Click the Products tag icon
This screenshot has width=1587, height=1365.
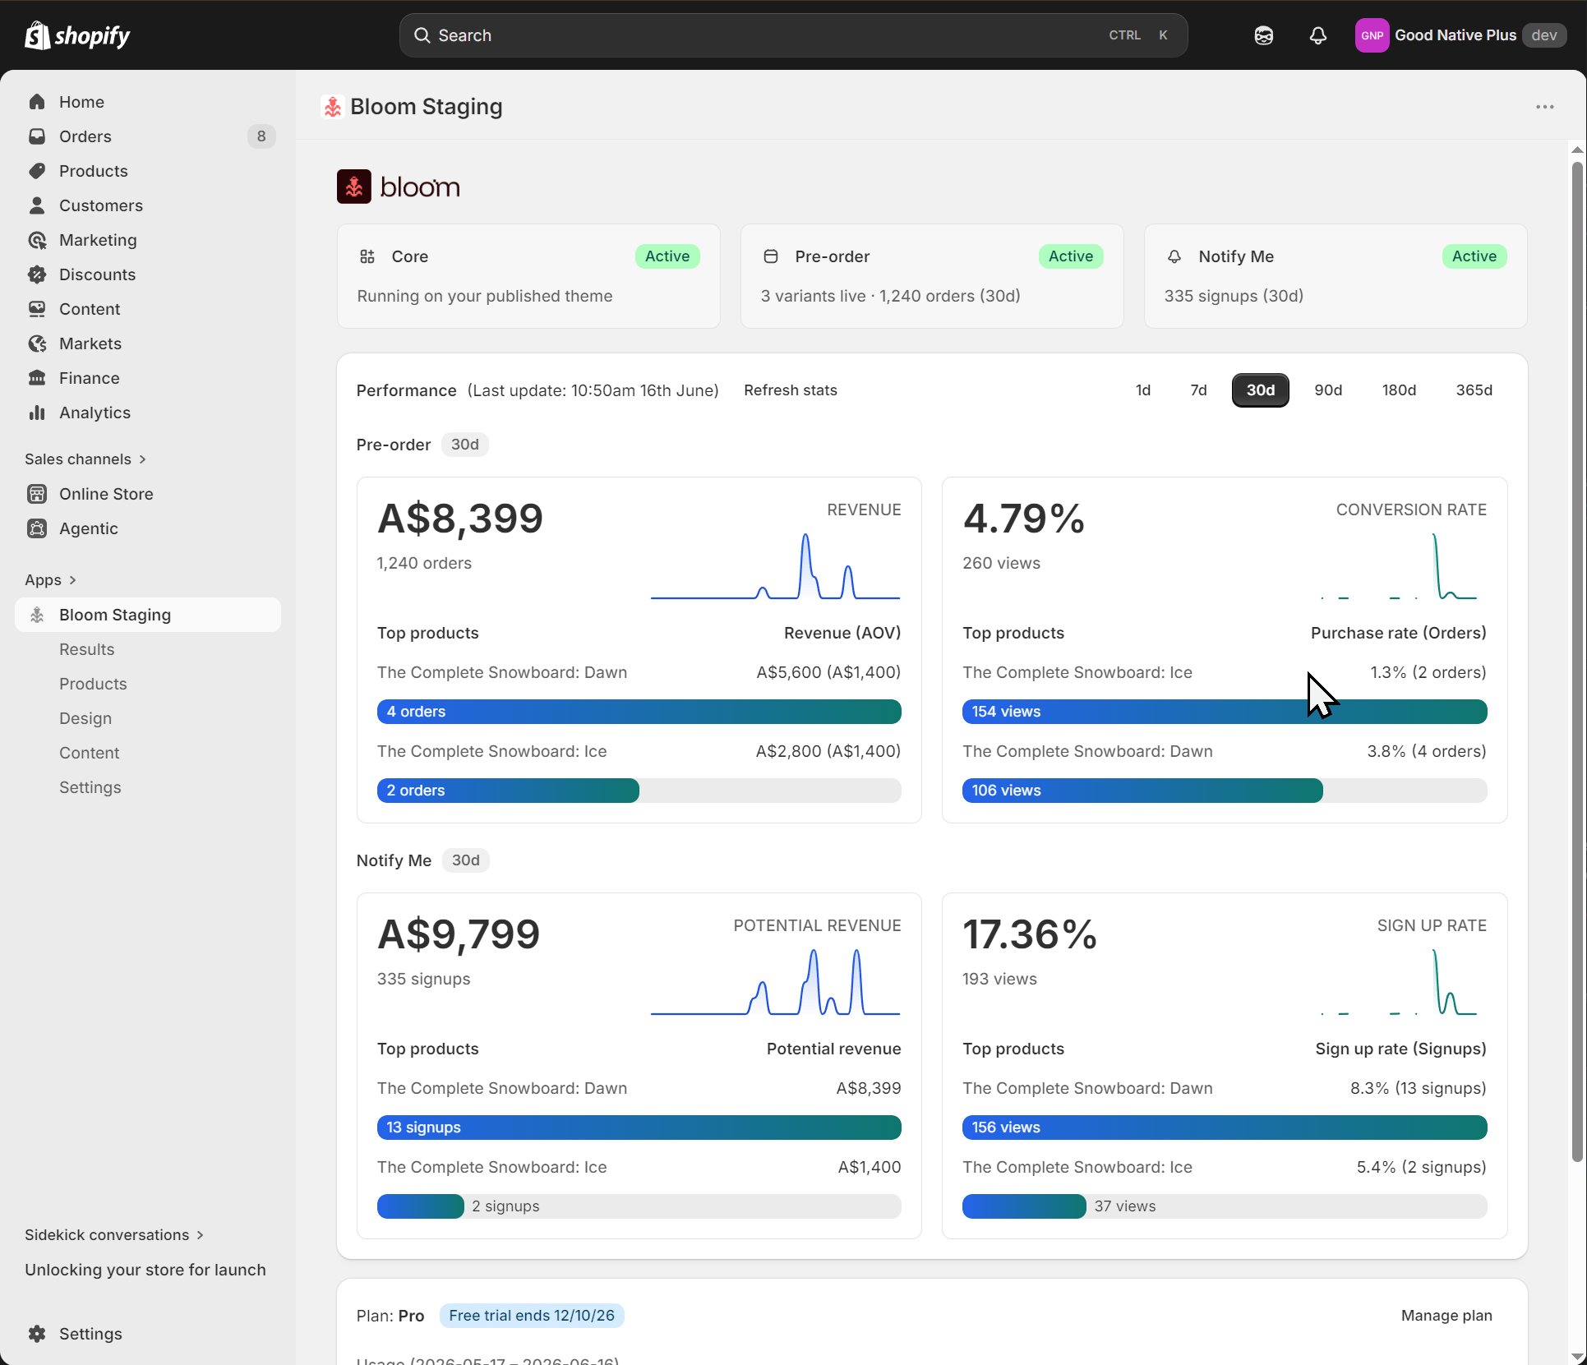click(x=37, y=171)
